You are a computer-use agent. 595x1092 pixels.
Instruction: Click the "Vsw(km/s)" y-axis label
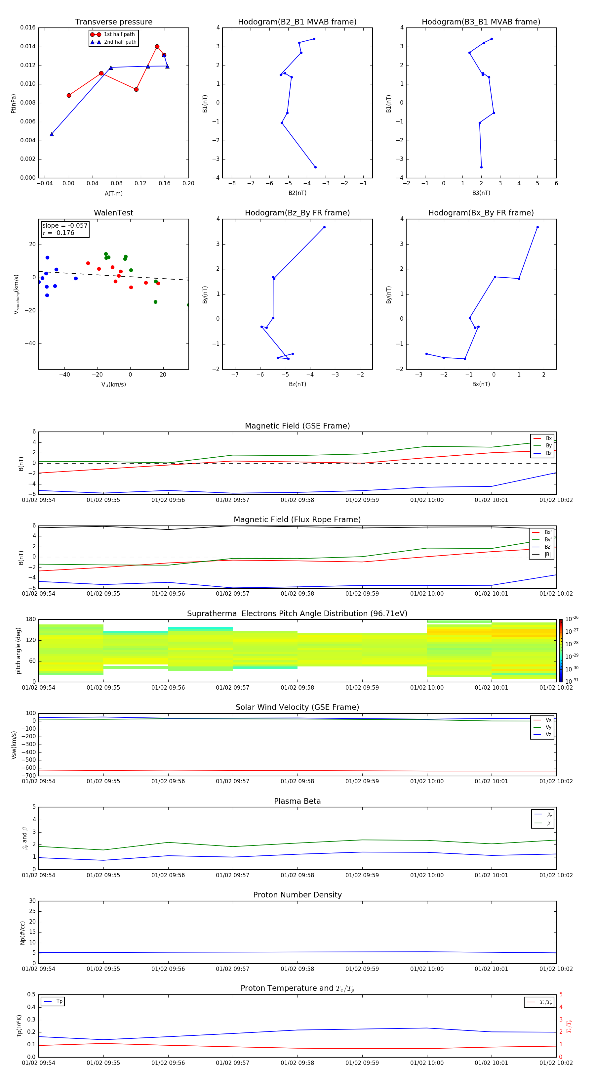click(x=14, y=745)
